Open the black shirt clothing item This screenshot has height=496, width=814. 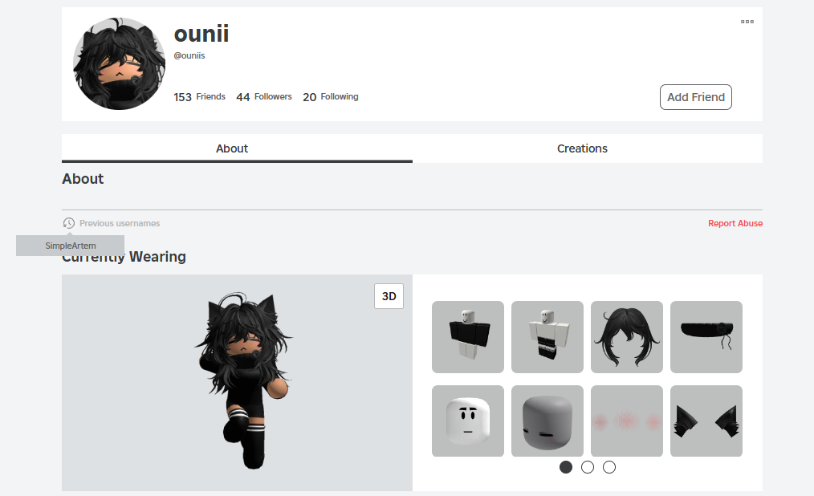coord(468,337)
